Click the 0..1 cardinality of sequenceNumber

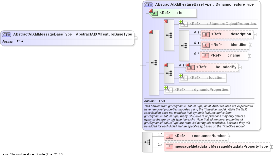point(160,134)
